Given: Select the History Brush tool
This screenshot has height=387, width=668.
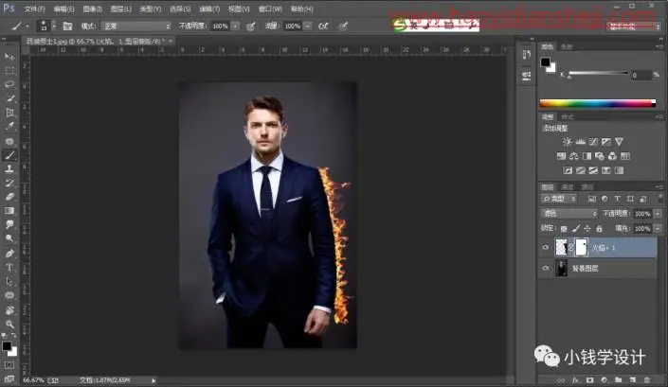Looking at the screenshot, I should point(9,184).
